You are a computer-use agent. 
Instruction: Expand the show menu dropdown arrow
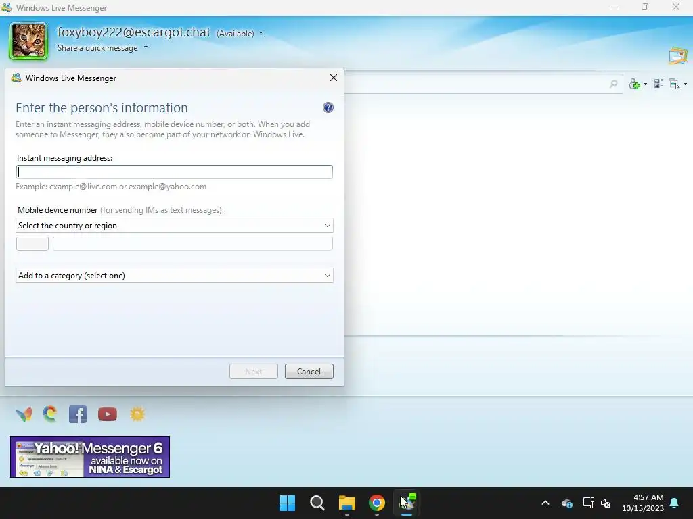(x=685, y=84)
